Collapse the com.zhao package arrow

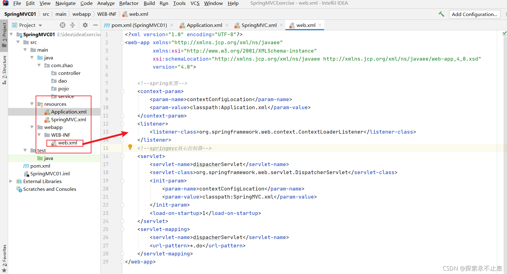point(39,65)
